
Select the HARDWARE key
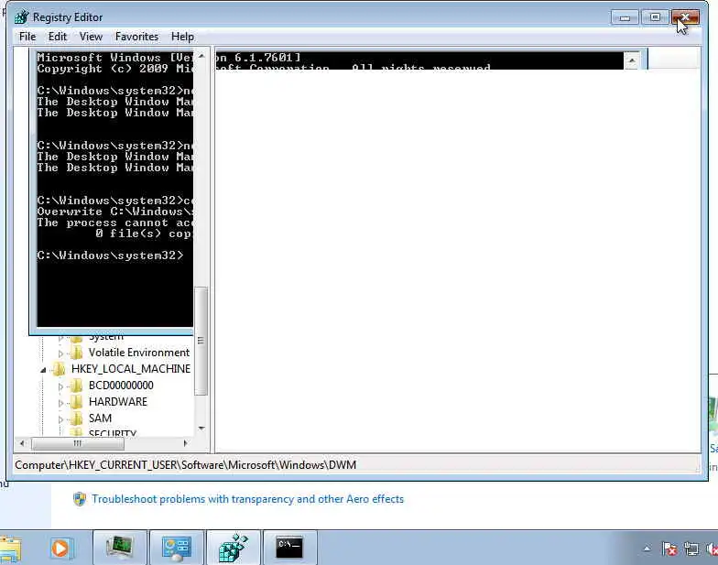point(117,401)
